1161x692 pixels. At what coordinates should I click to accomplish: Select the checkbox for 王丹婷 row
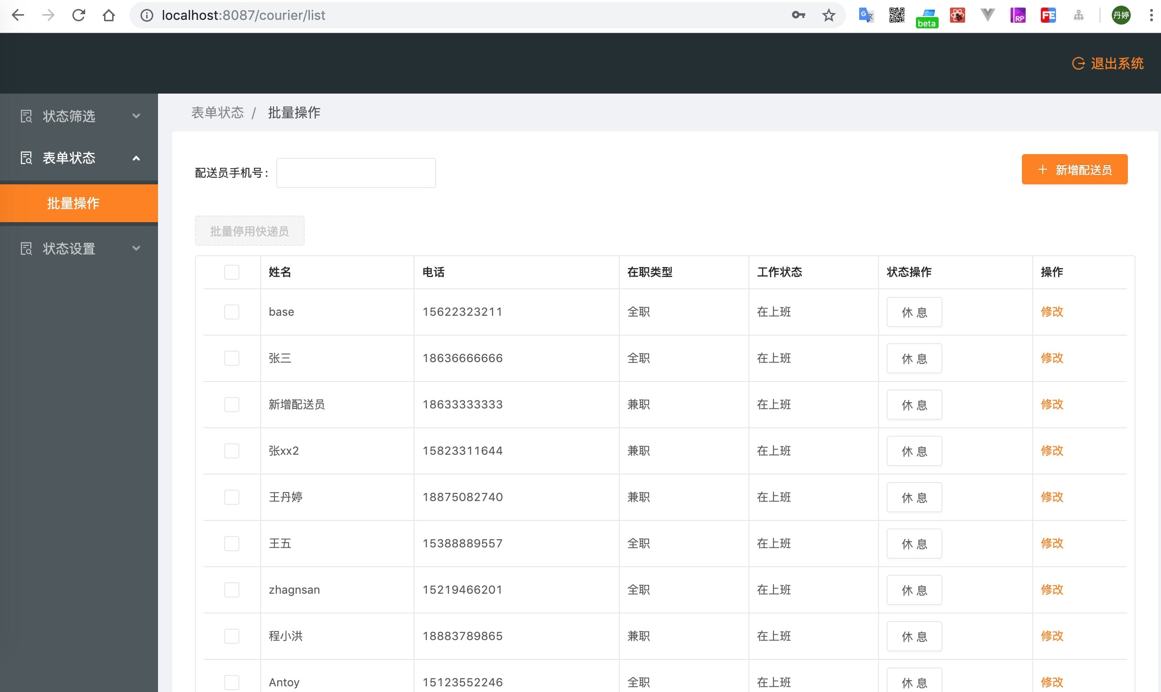point(232,497)
